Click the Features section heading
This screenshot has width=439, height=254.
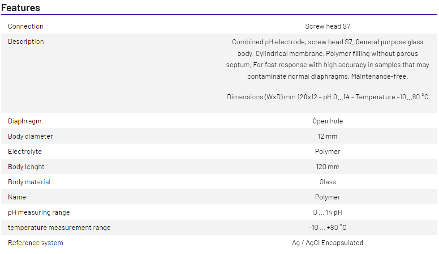21,8
